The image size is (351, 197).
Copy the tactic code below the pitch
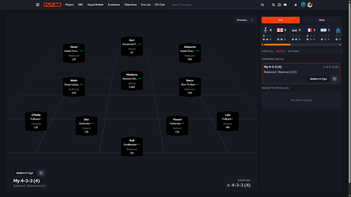[x=41, y=173]
